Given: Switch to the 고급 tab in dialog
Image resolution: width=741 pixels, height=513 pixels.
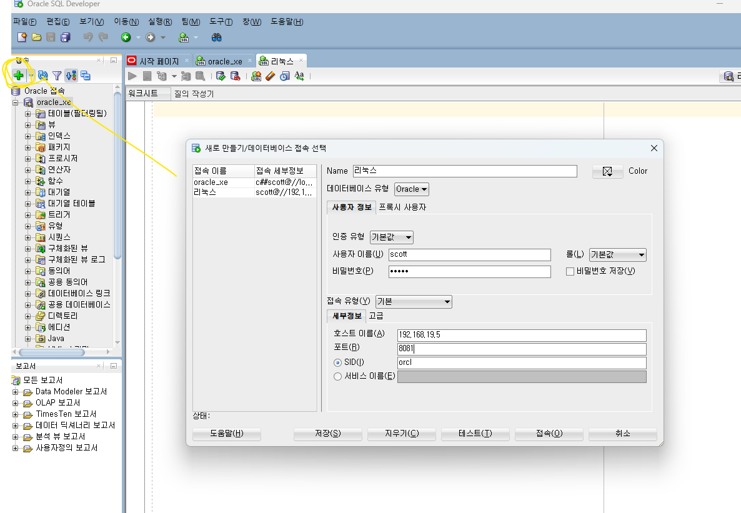Looking at the screenshot, I should (x=376, y=316).
